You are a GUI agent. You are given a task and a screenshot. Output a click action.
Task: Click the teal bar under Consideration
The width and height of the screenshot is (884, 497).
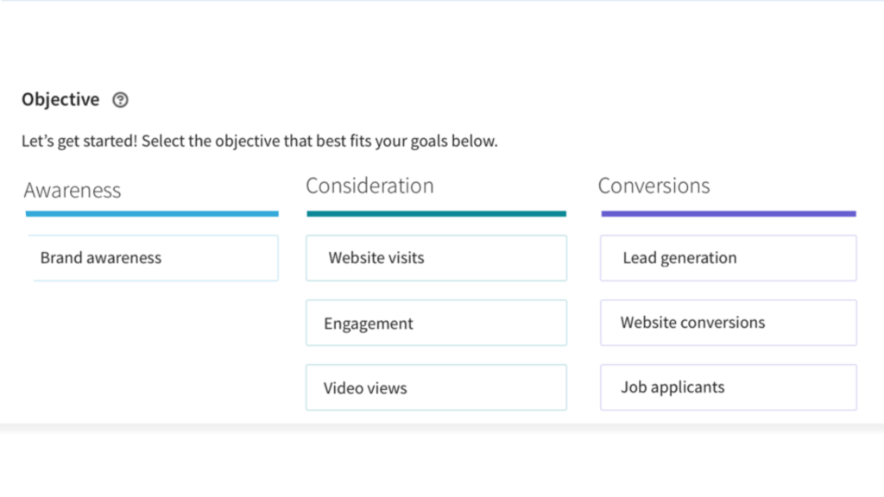[x=436, y=214]
